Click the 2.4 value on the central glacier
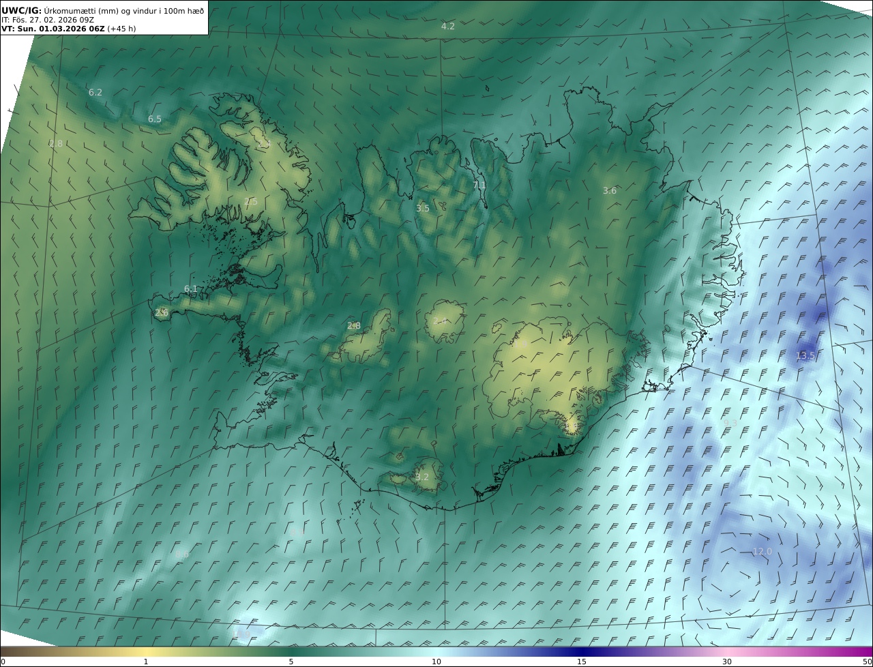Viewport: 873px width, 667px height. (440, 321)
